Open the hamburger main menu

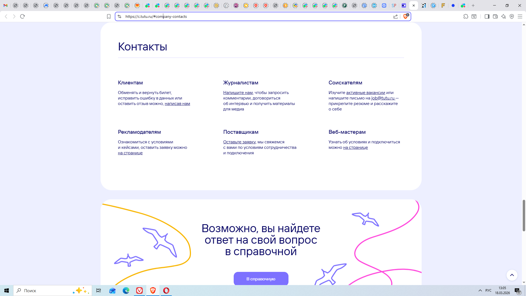click(520, 16)
